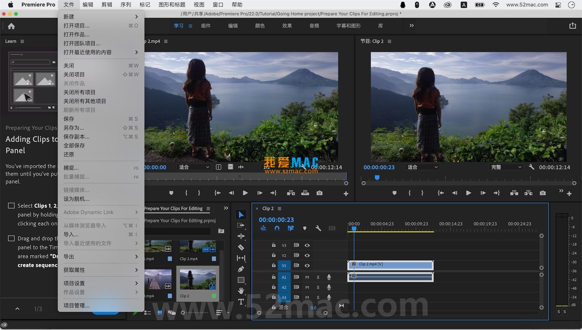Toggle linked selection in timeline
Screen dimensions: 582x330
[x=291, y=228]
